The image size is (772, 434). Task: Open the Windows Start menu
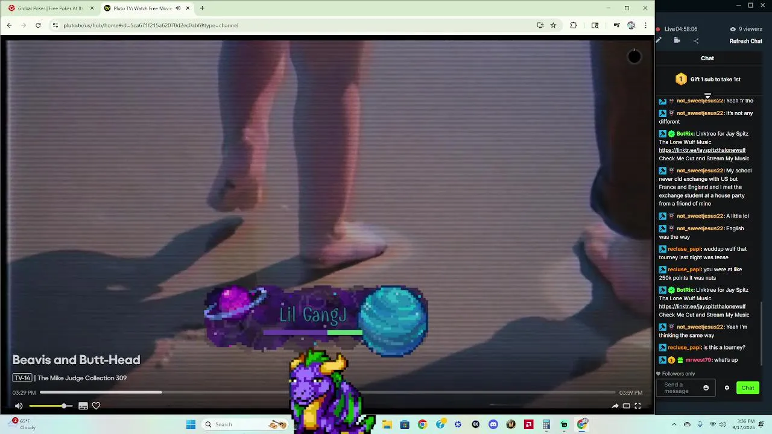point(191,424)
